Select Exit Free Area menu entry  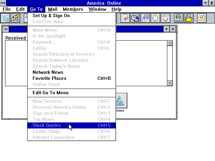[x=72, y=21]
